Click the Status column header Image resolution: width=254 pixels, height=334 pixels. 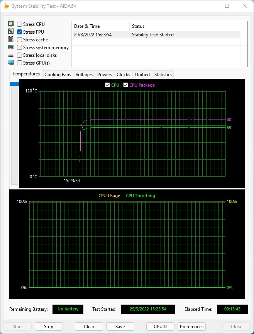185,26
